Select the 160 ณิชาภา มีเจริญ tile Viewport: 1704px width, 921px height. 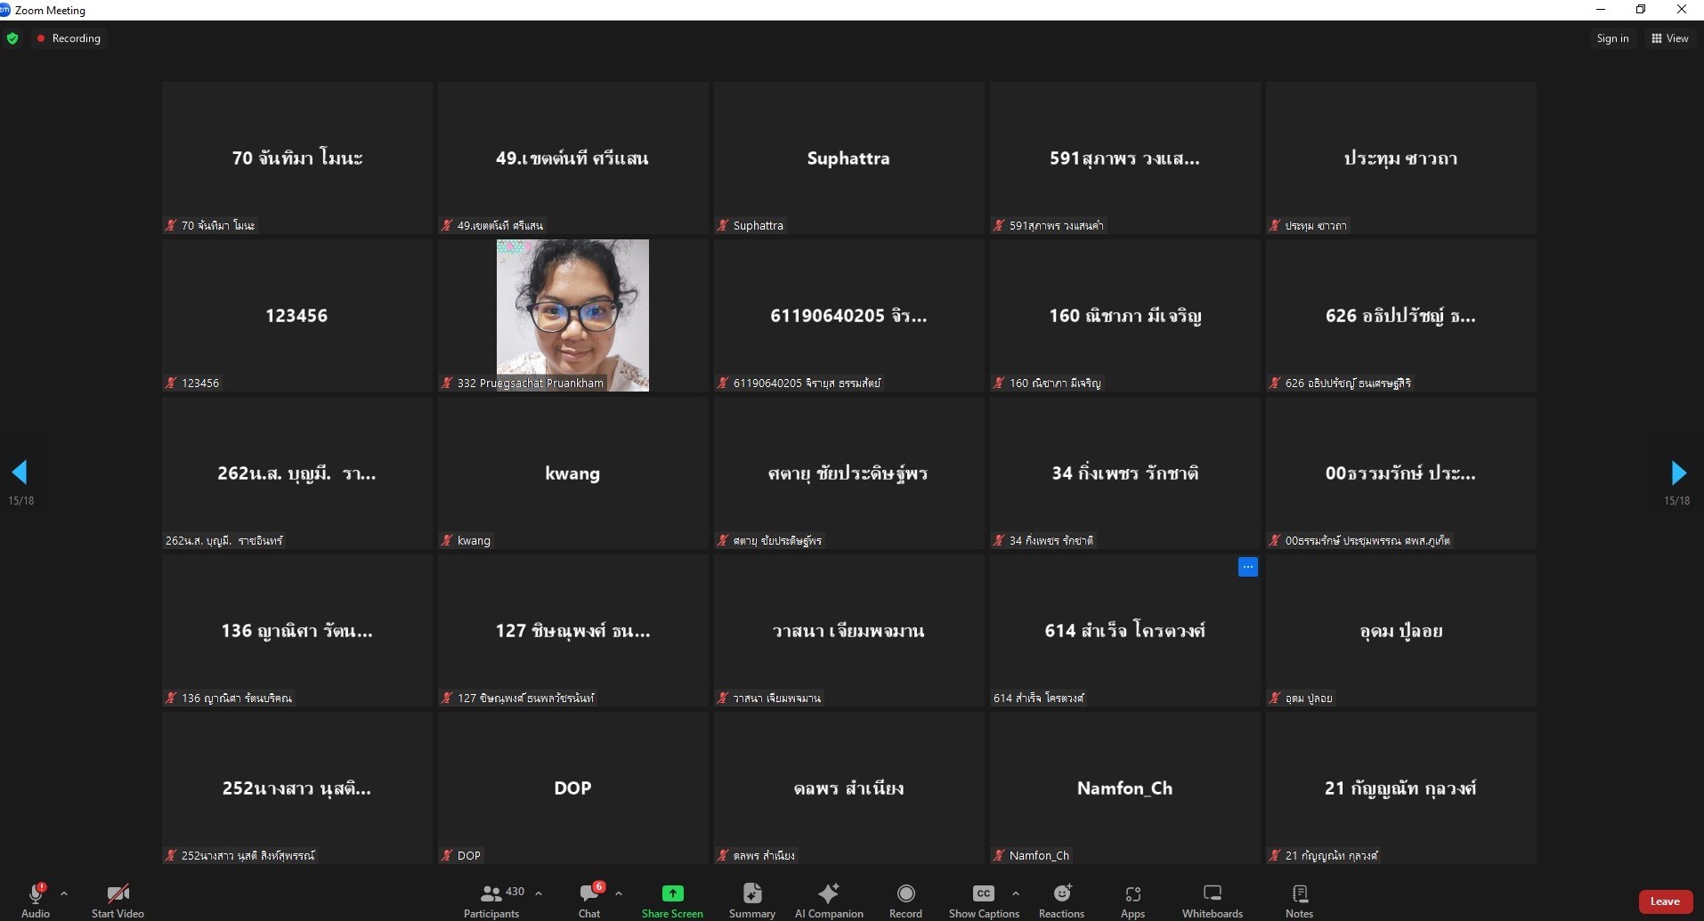tap(1124, 315)
